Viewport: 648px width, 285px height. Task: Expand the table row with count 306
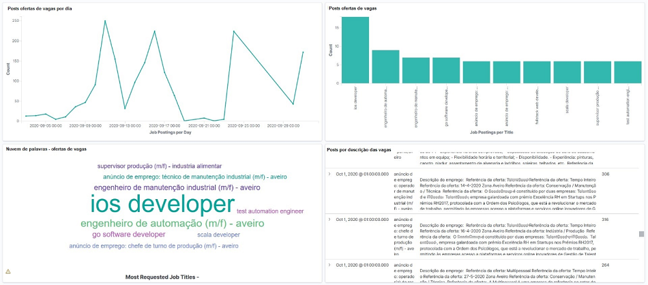point(329,174)
